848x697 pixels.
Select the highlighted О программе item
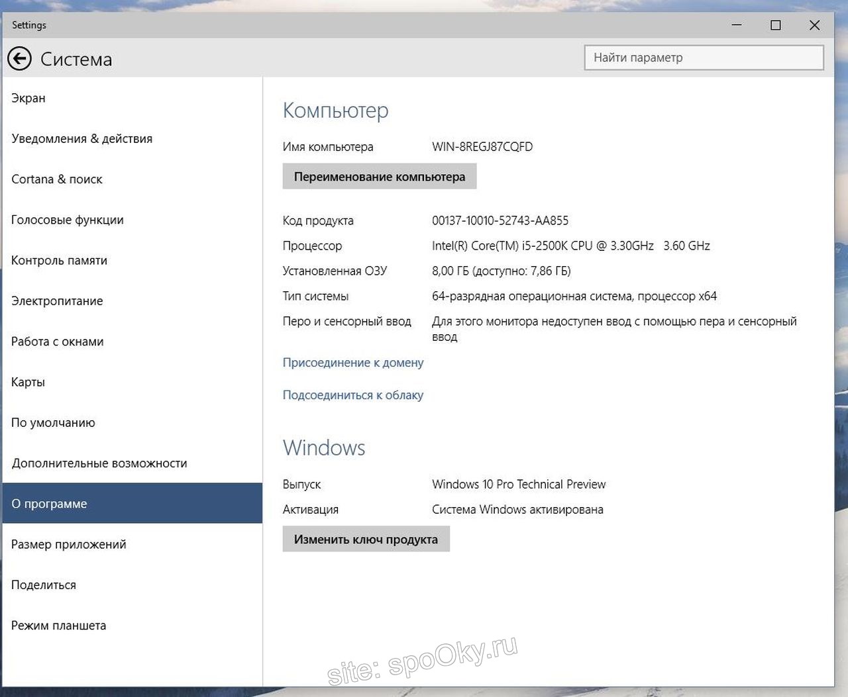(x=132, y=503)
